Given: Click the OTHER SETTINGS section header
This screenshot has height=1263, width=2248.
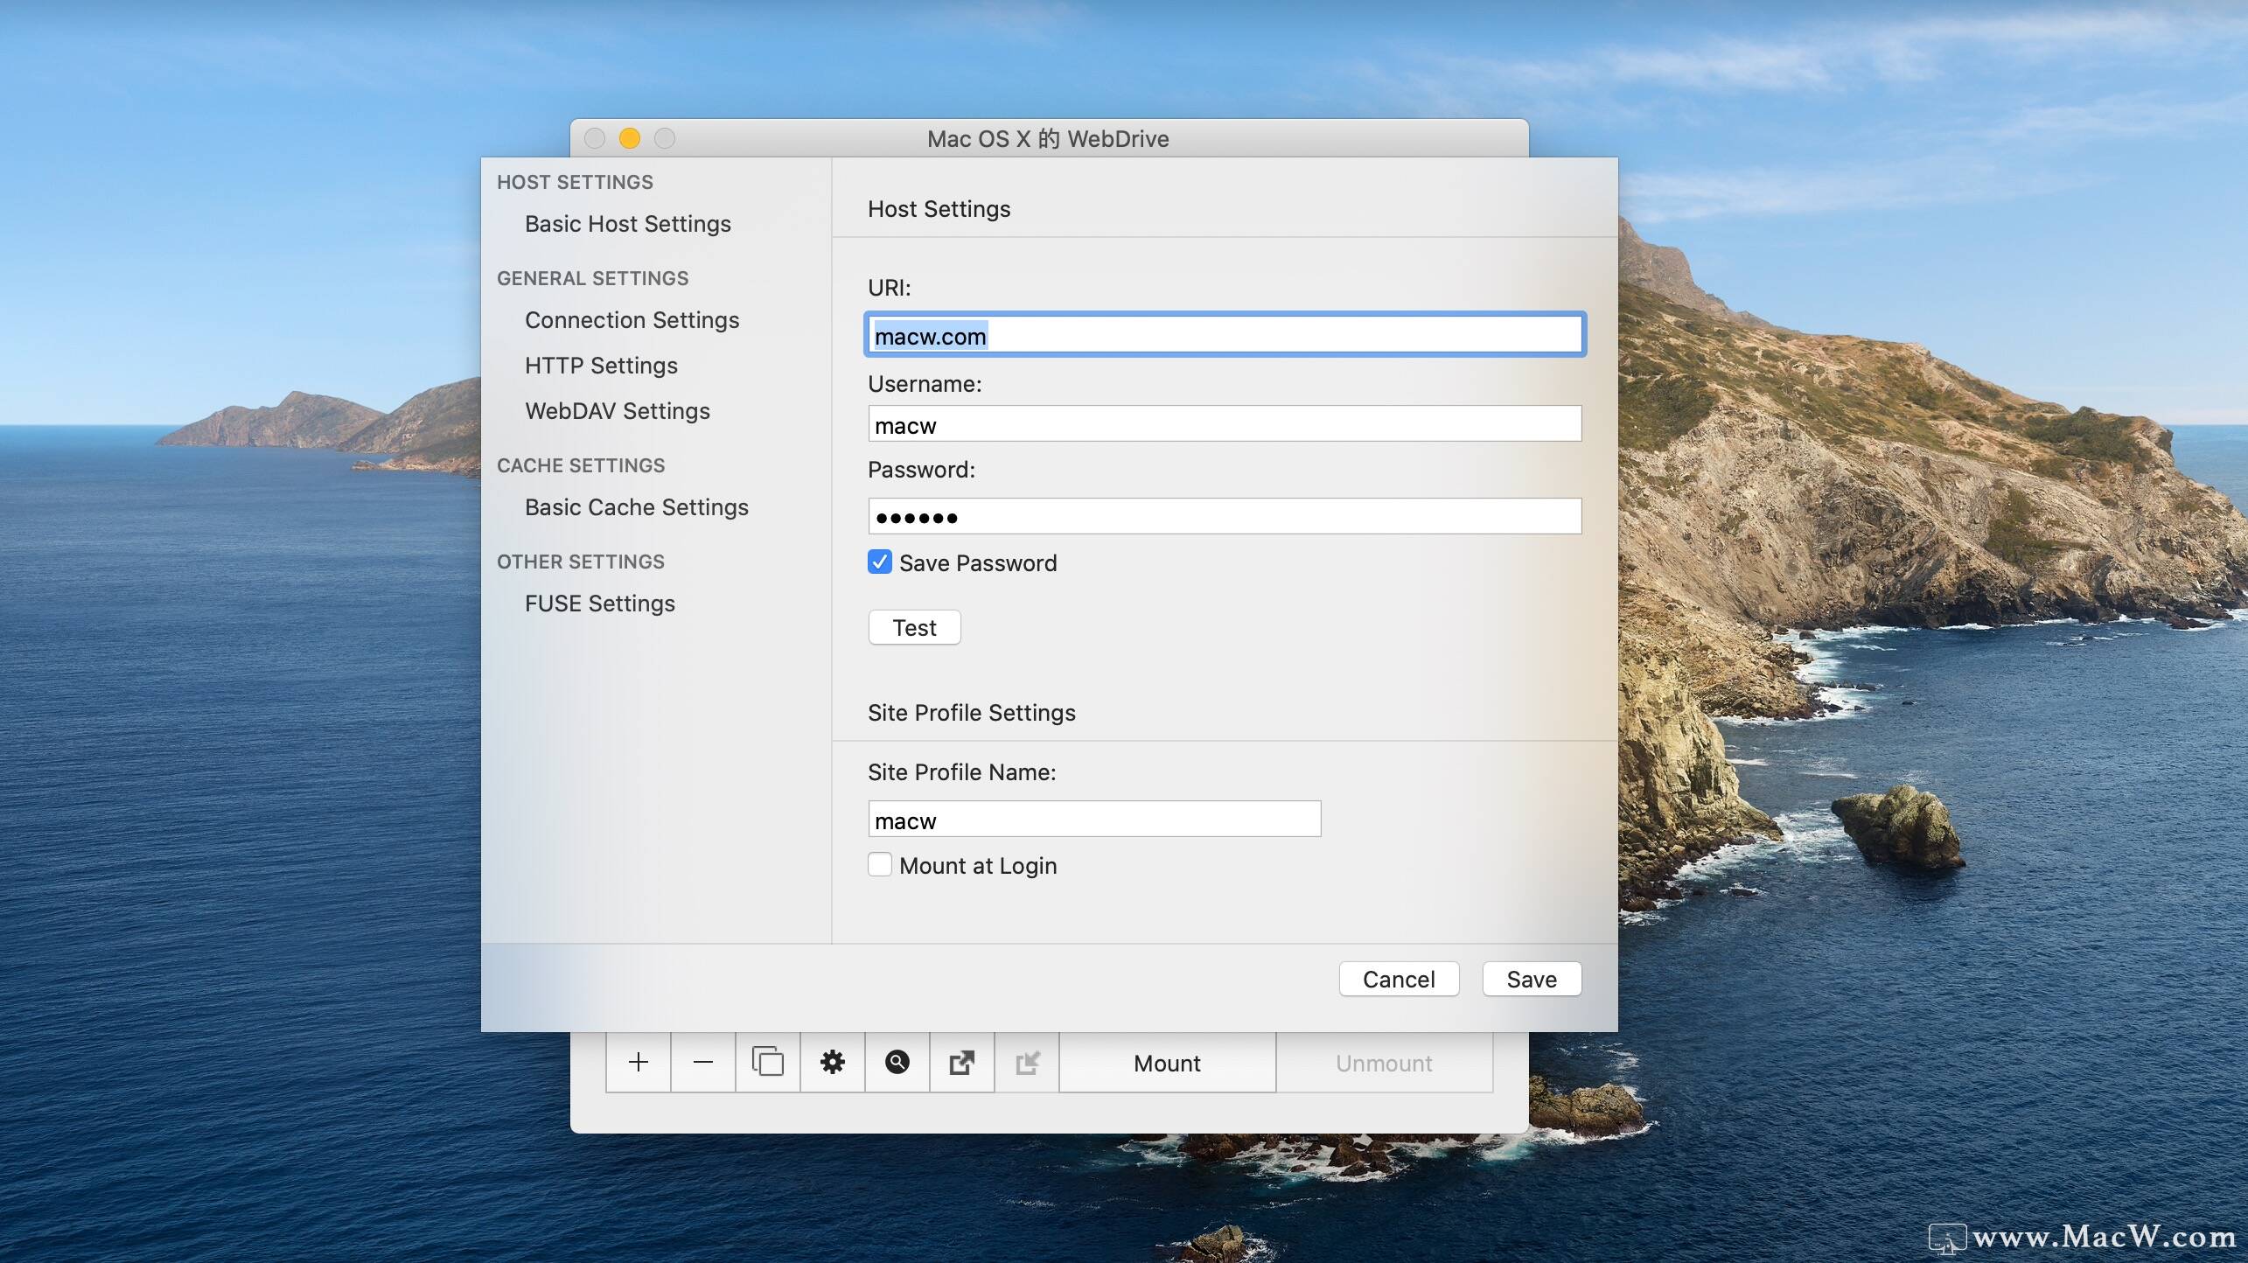Looking at the screenshot, I should tap(581, 562).
